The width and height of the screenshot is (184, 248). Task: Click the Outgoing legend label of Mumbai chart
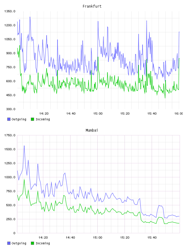(19, 243)
